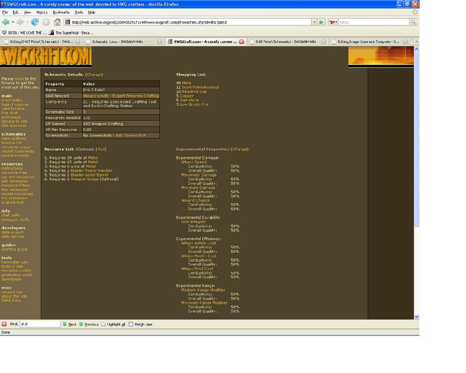Close the SWGCraft.com tab
The image size is (466, 373).
click(x=241, y=41)
